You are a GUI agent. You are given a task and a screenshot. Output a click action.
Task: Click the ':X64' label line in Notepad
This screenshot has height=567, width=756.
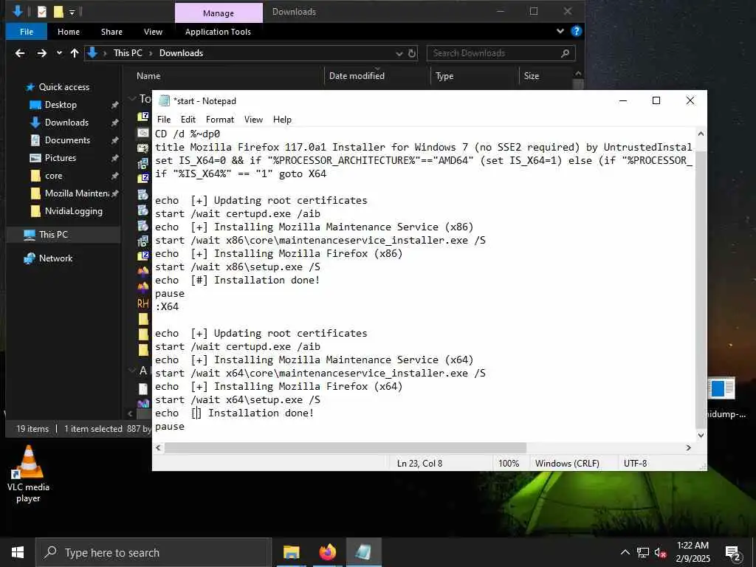[x=167, y=306]
